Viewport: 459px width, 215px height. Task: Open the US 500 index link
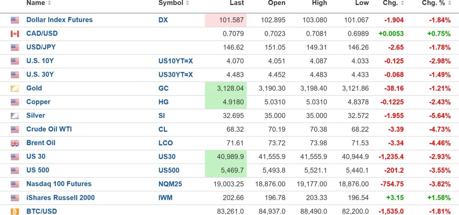[38, 170]
